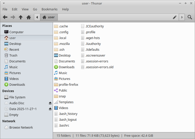This screenshot has height=139, width=195.
Task: Select the profile-firefox folder
Action: 66,85
